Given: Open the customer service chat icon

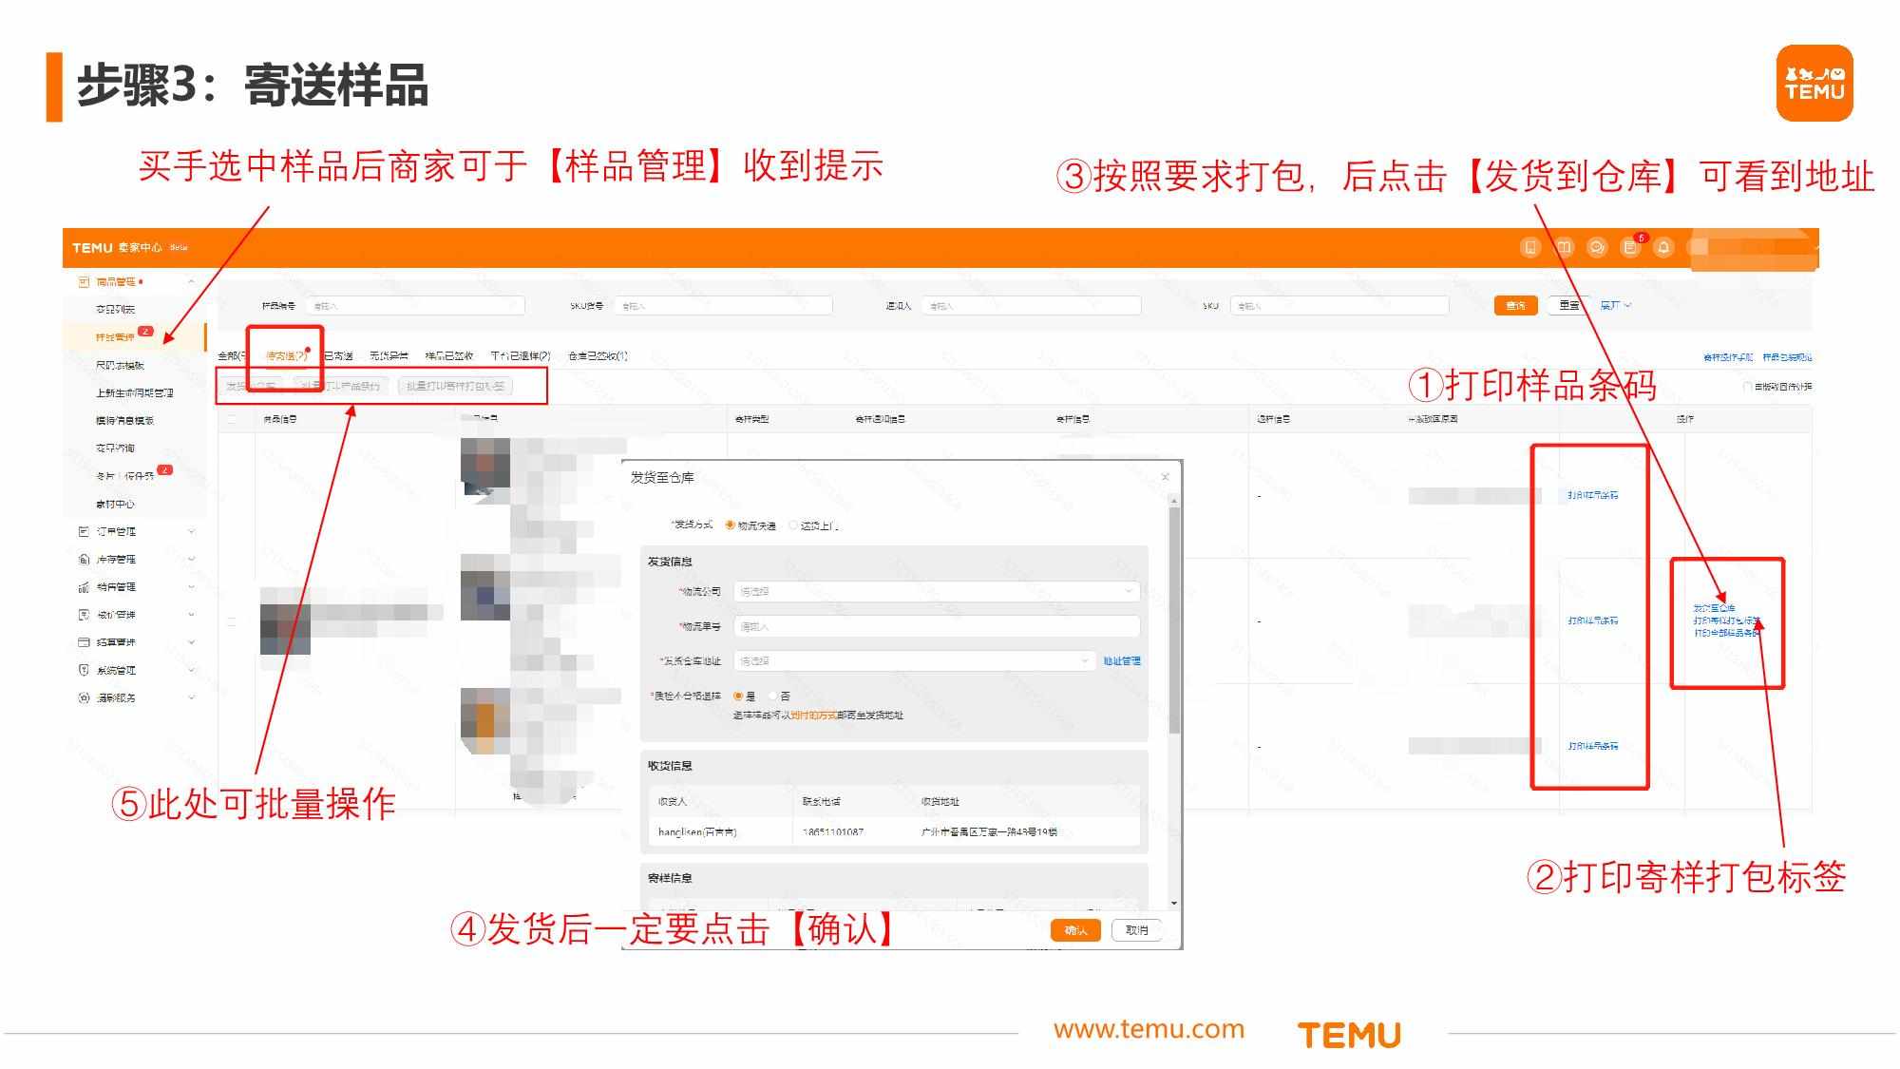Looking at the screenshot, I should click(x=1597, y=247).
